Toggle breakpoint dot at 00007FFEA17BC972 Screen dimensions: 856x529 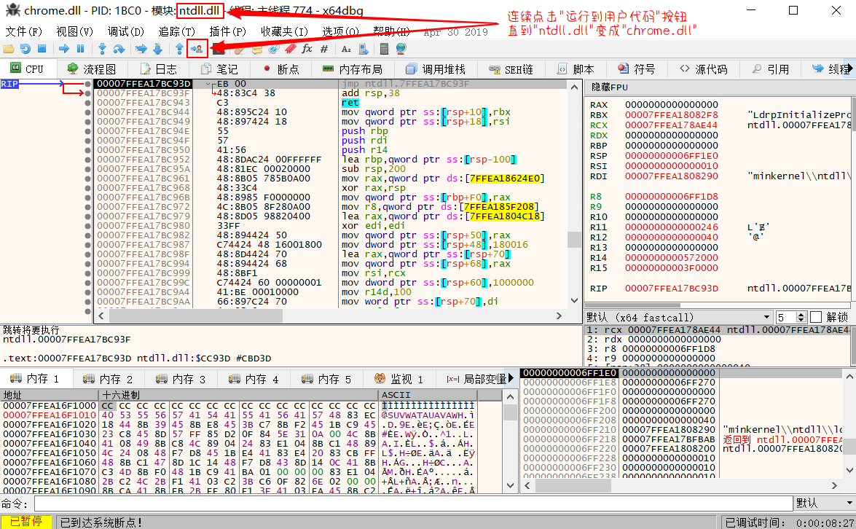88,207
